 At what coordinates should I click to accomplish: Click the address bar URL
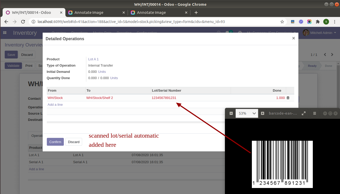pos(131,22)
